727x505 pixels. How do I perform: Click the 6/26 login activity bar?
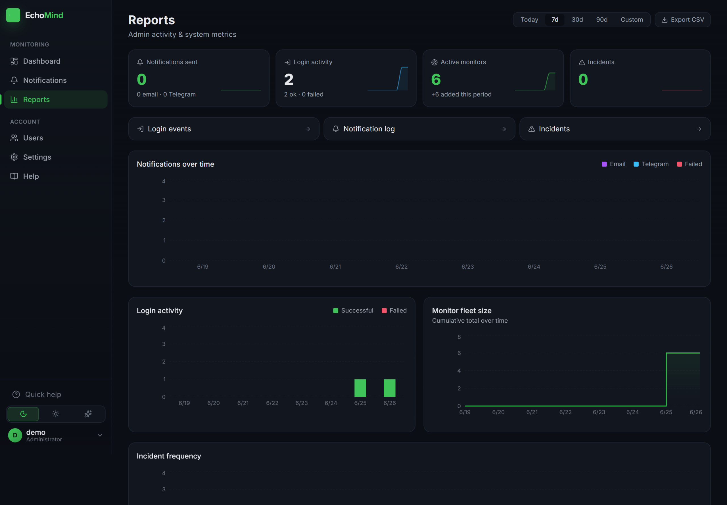coord(389,388)
